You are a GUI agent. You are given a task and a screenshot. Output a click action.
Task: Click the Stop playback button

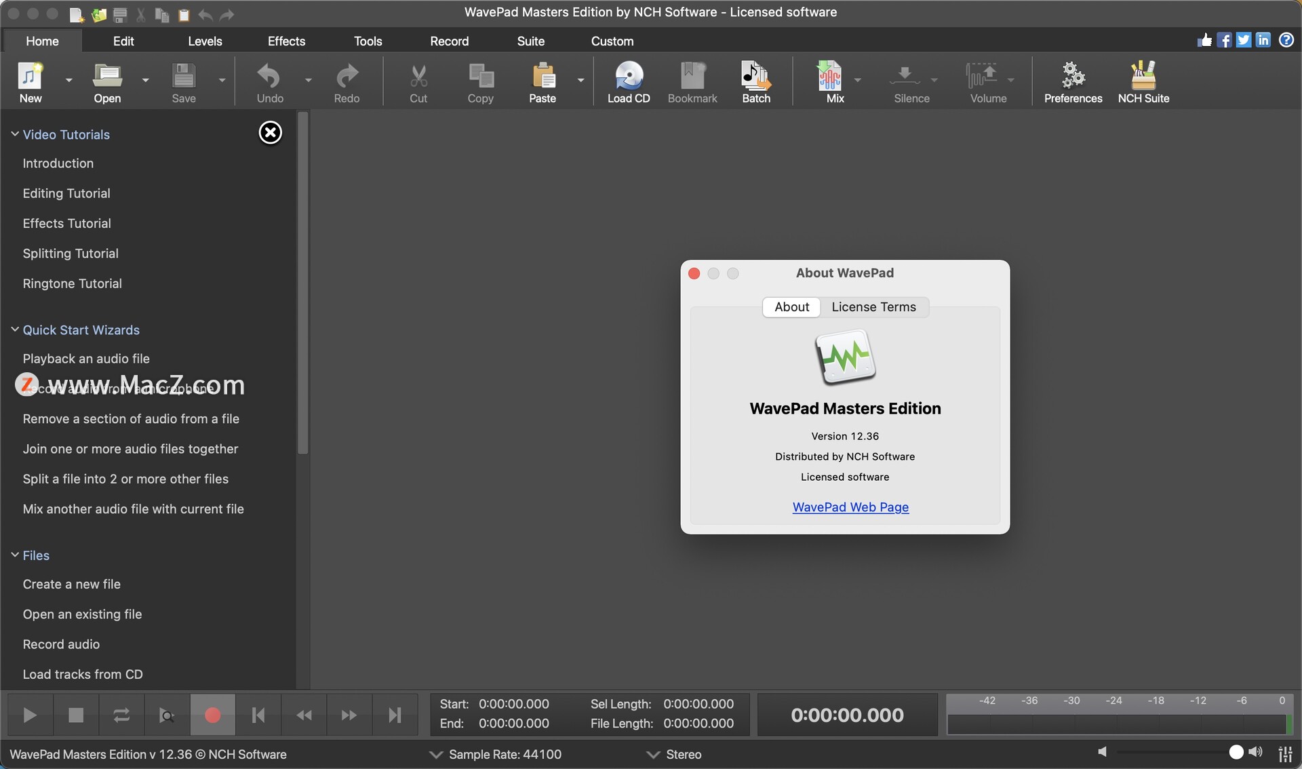[76, 715]
